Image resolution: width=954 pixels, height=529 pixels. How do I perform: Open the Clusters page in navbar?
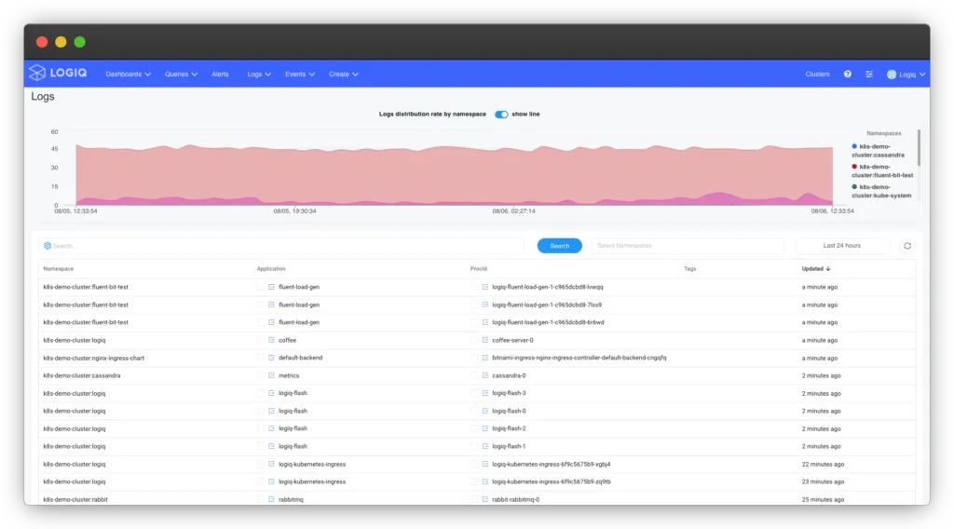(x=817, y=74)
